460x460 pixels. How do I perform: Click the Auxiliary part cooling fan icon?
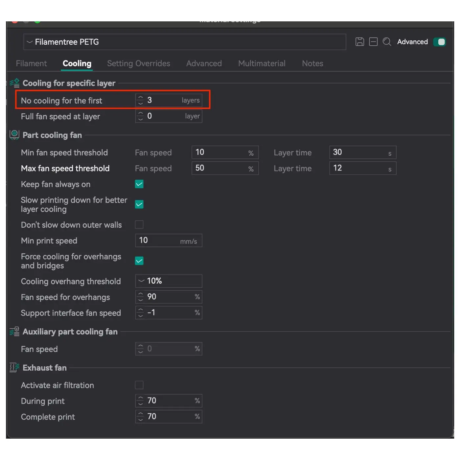14,332
